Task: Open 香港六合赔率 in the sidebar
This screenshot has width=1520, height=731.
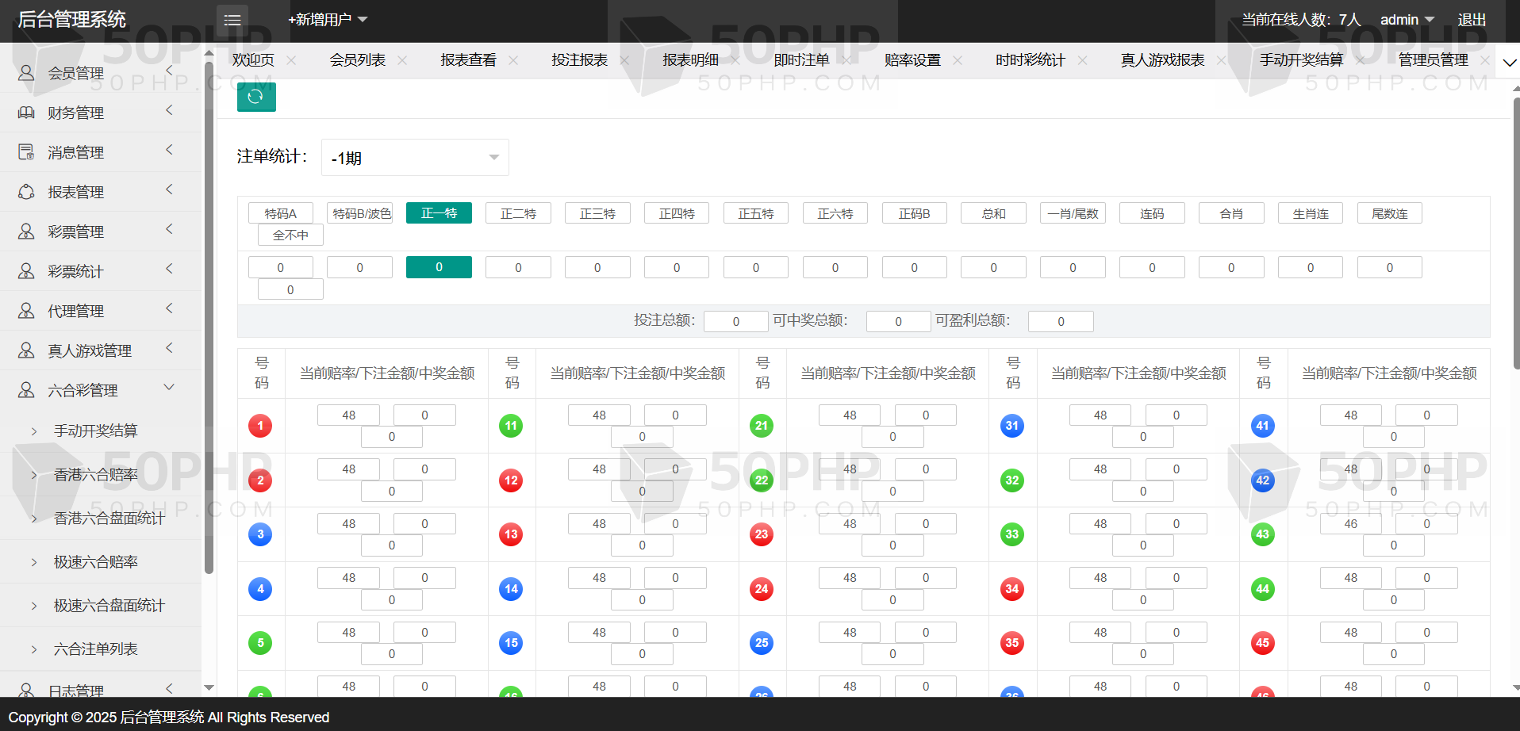Action: point(96,475)
